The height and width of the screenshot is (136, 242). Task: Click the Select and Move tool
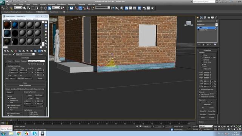tap(41, 8)
